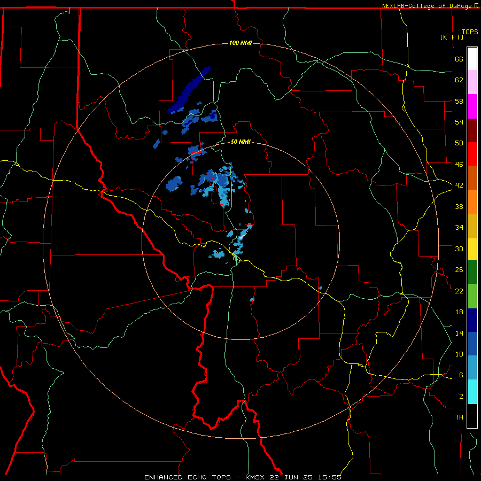Click the navy blue legend swatch
Screen dimensions: 481x481
pyautogui.click(x=472, y=320)
